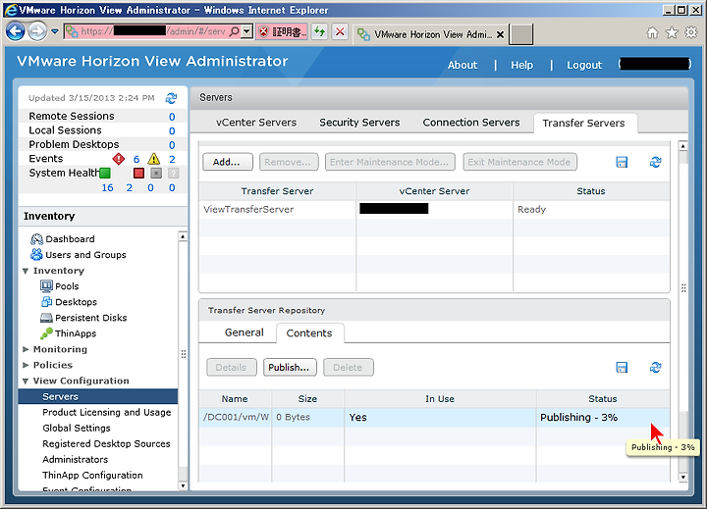707x509 pixels.
Task: Select the ViewTransferServer row
Action: pyautogui.click(x=434, y=210)
